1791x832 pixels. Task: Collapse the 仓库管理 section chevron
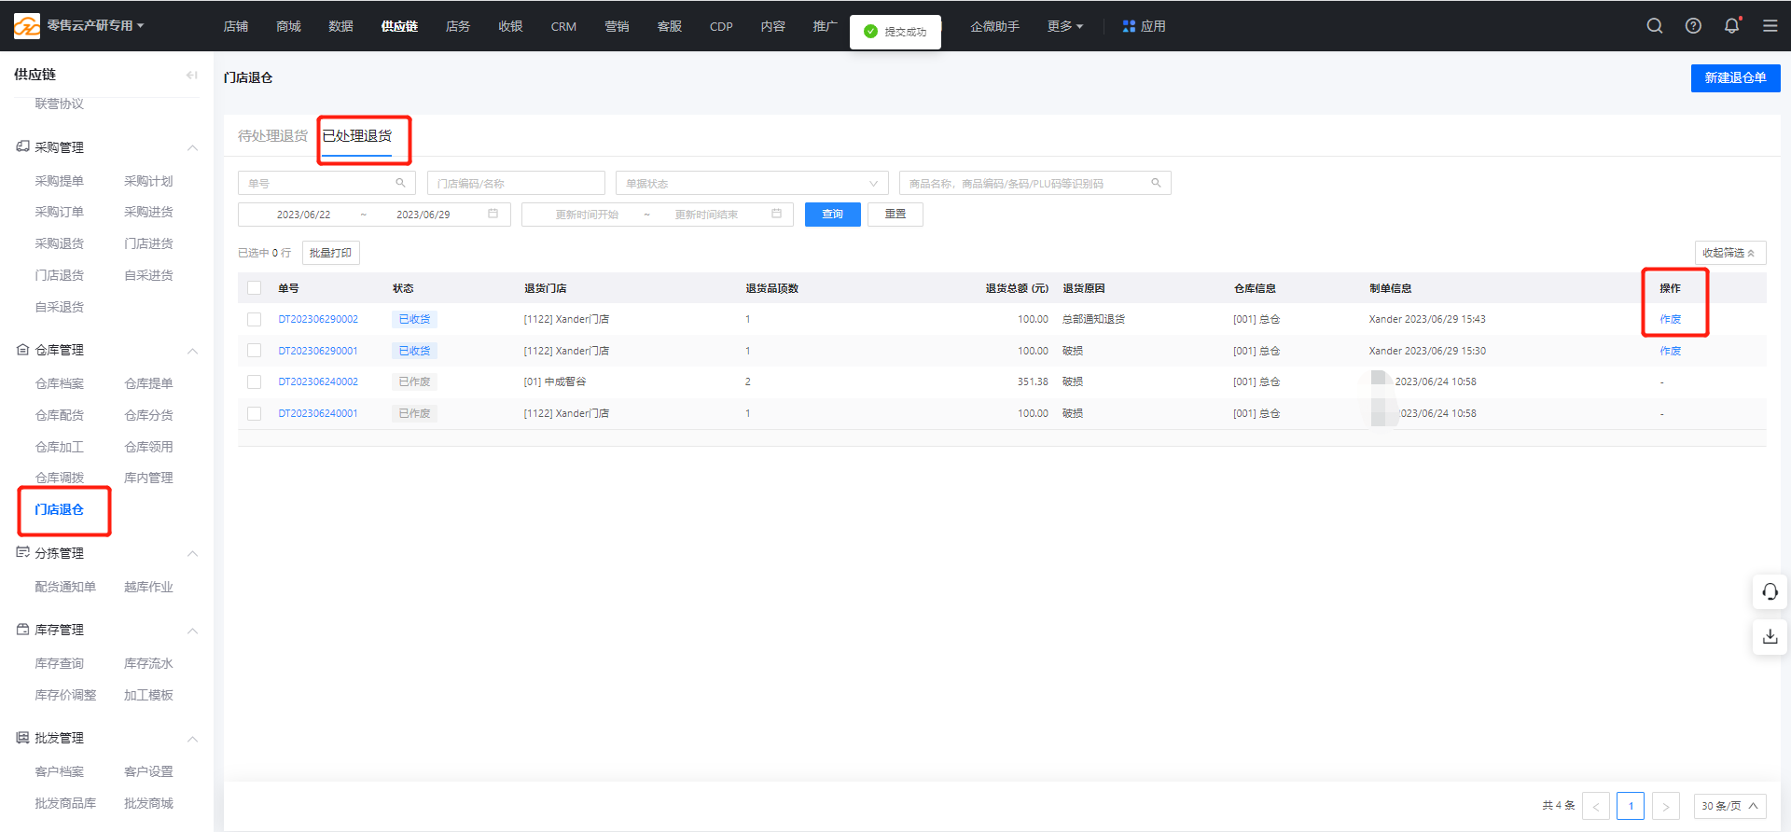click(x=192, y=351)
